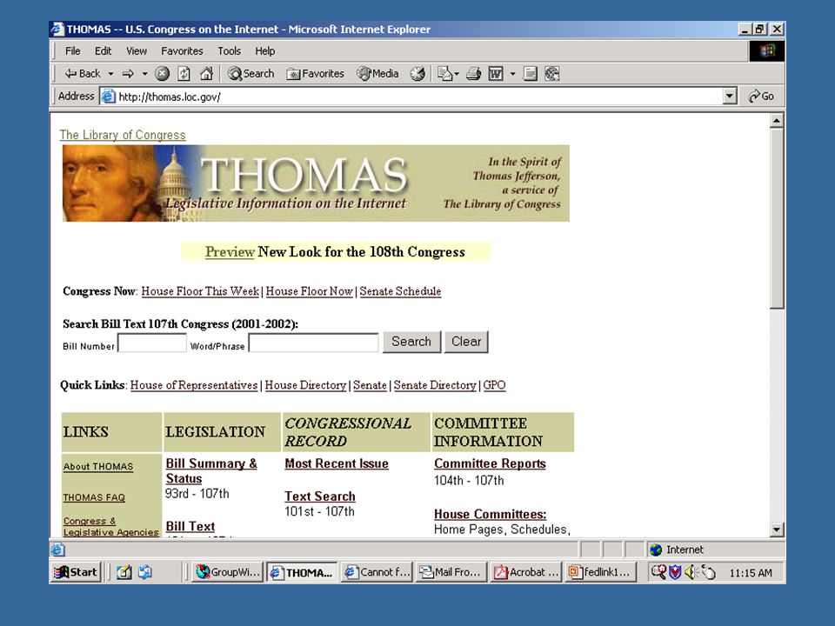Image resolution: width=835 pixels, height=626 pixels.
Task: Click the Clear button
Action: [x=466, y=342]
